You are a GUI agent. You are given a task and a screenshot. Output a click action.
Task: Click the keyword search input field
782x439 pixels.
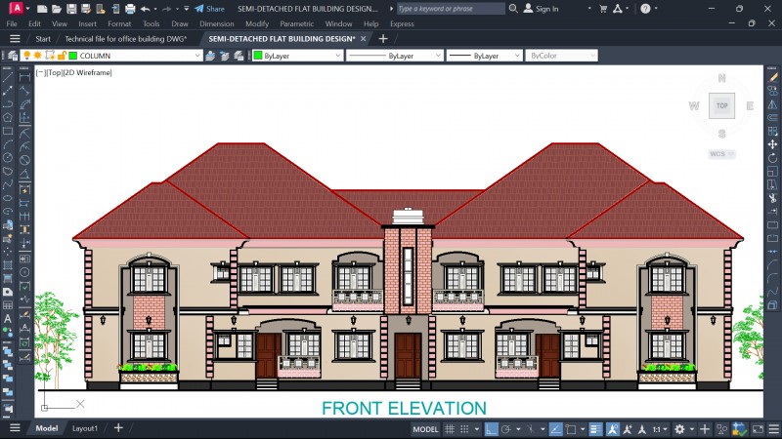pos(451,9)
